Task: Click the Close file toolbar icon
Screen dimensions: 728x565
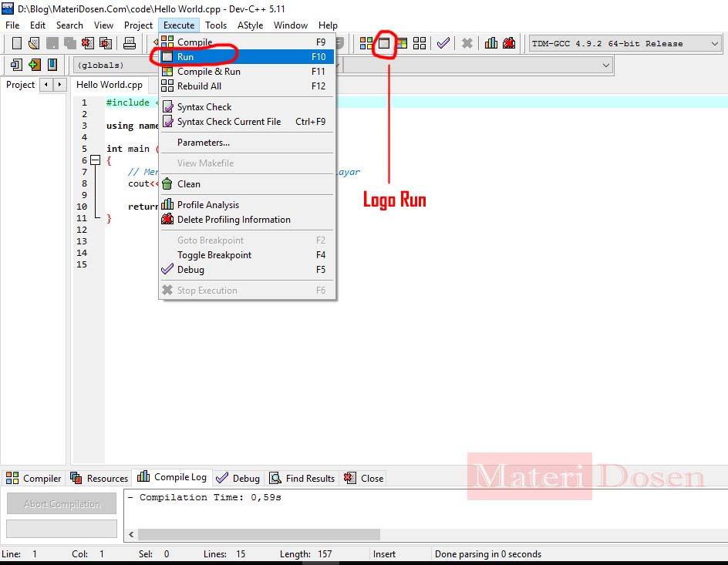Action: (x=88, y=43)
